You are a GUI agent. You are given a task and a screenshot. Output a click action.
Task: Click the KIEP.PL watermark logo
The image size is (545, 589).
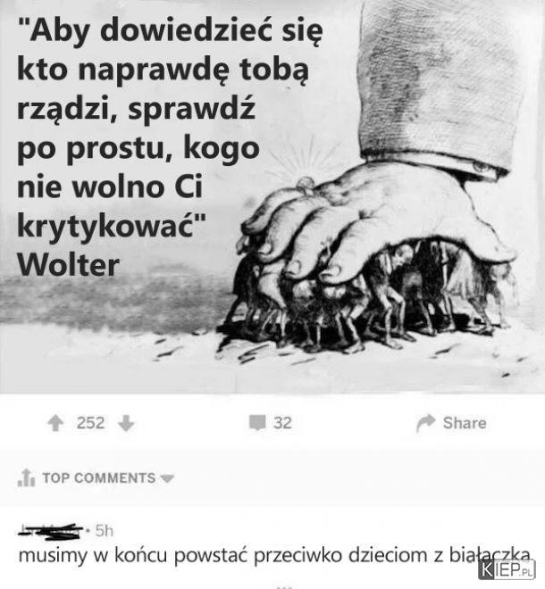(x=507, y=569)
